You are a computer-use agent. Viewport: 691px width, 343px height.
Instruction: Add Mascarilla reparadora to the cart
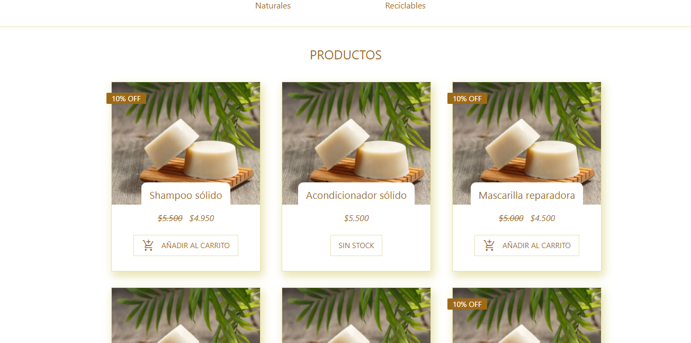click(527, 245)
